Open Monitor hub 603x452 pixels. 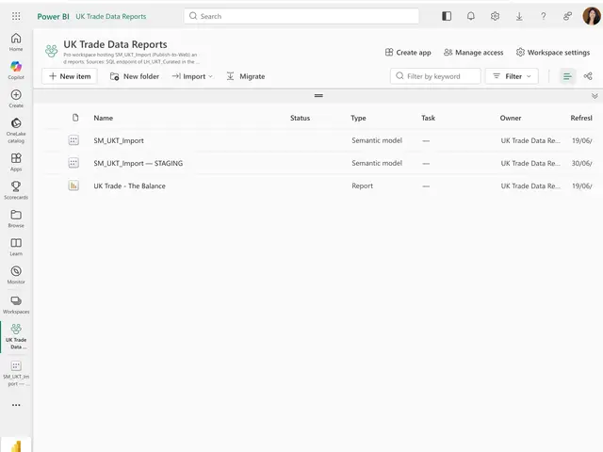pyautogui.click(x=16, y=275)
